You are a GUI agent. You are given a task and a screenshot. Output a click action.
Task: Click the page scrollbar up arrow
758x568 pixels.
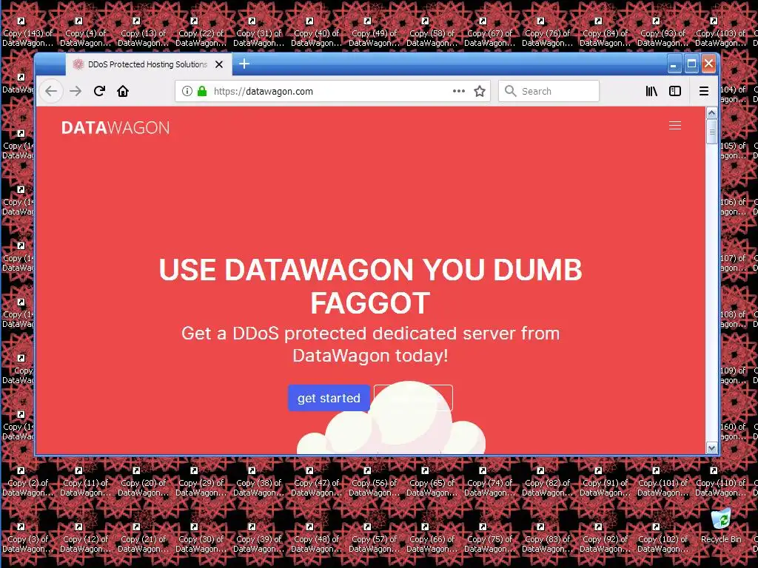point(711,112)
